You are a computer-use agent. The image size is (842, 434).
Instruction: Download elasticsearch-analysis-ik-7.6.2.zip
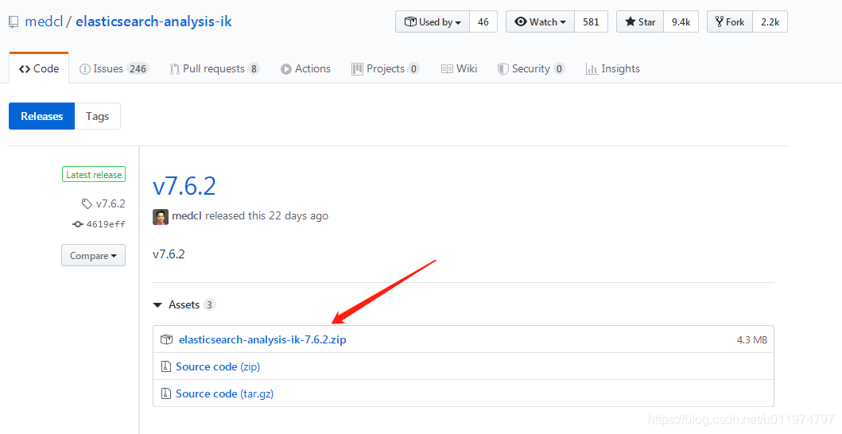click(262, 339)
